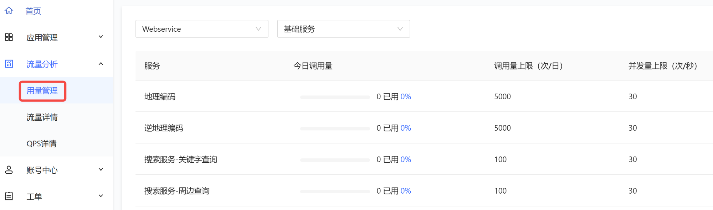Click the home icon beside 首页
The image size is (713, 210).
coord(9,11)
